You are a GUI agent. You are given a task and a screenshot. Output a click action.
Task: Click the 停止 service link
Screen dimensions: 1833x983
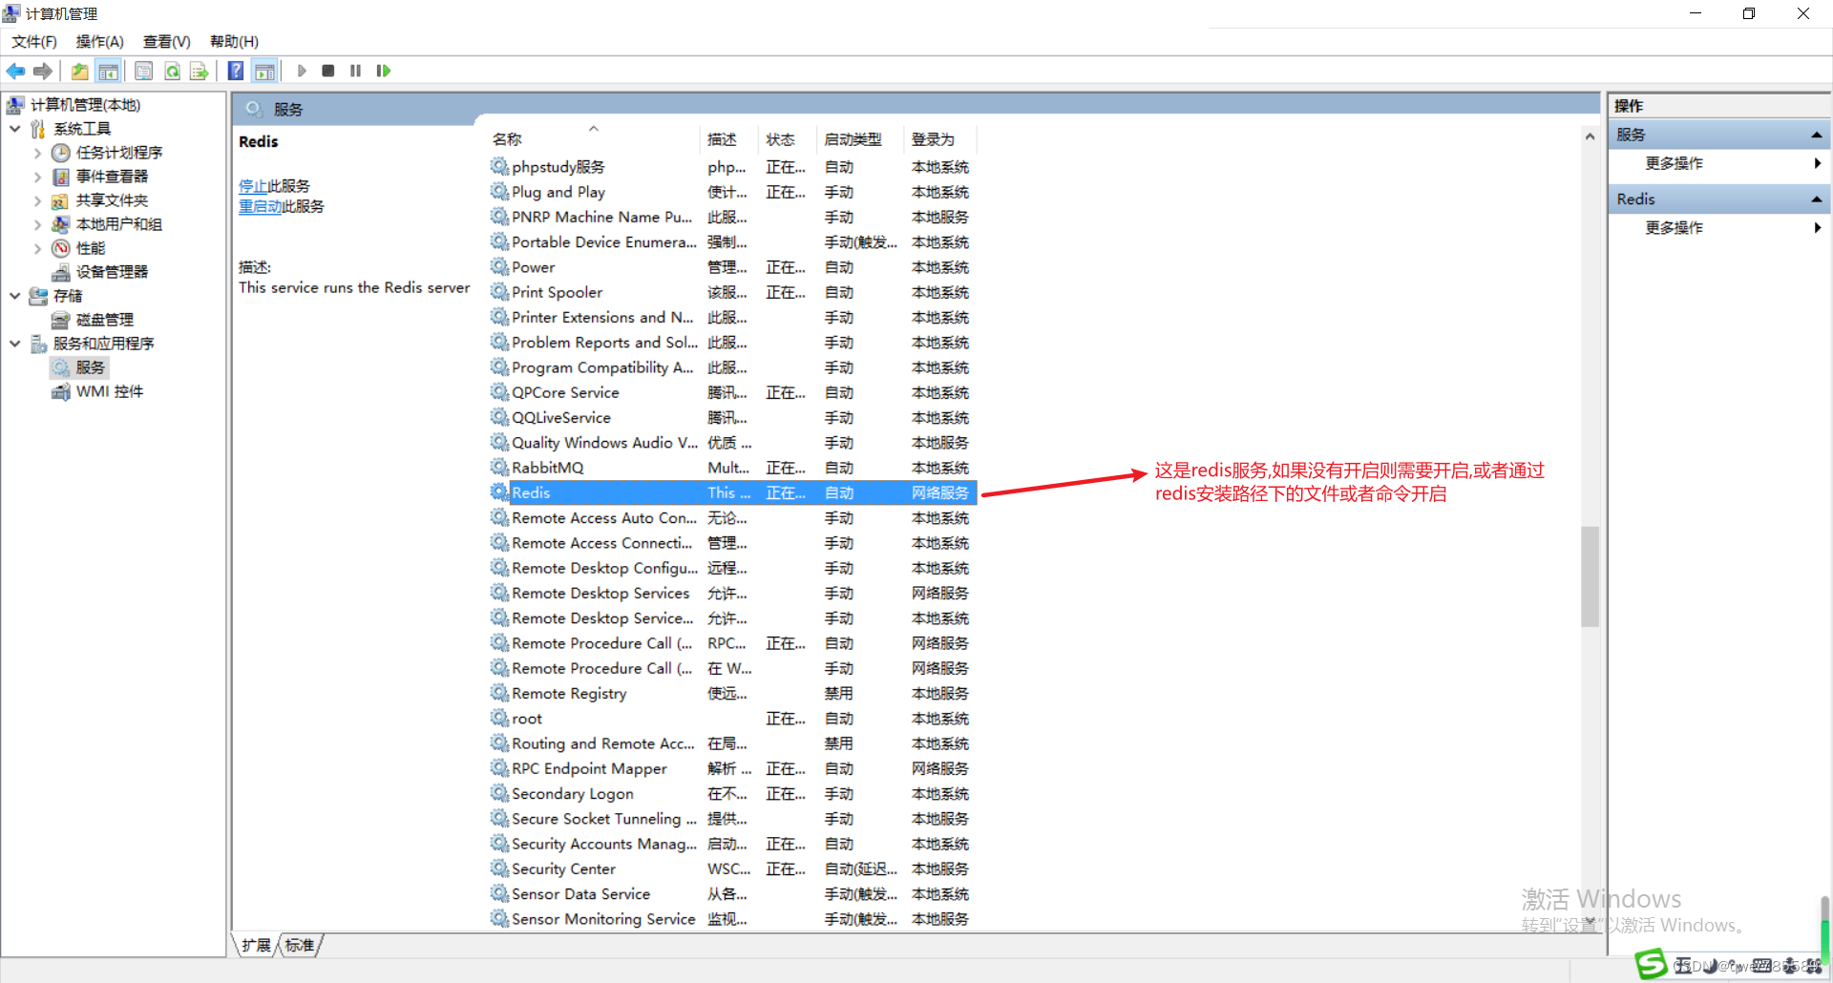253,186
